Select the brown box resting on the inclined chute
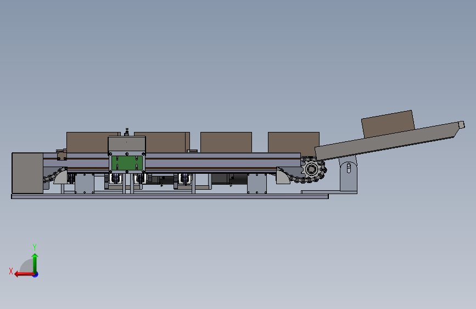 tap(388, 124)
